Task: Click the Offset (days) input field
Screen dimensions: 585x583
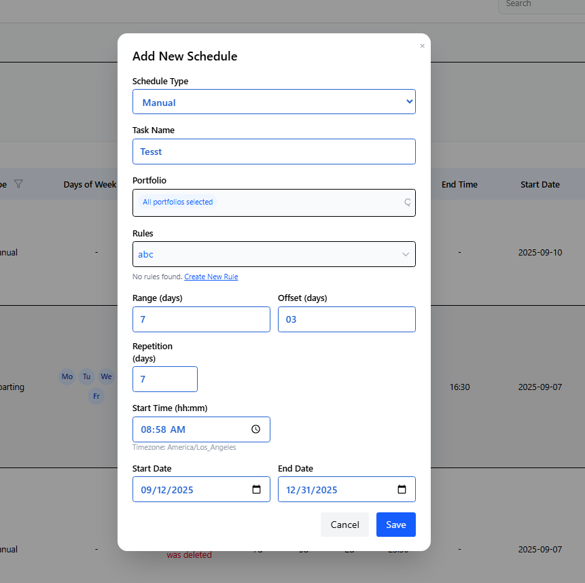Action: [x=347, y=319]
